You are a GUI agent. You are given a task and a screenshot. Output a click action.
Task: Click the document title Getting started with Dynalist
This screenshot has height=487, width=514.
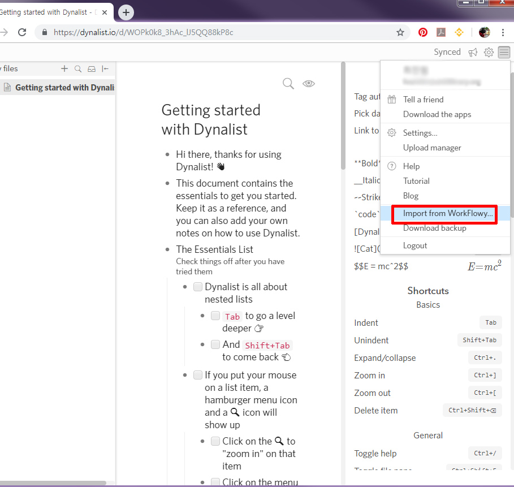tap(211, 119)
